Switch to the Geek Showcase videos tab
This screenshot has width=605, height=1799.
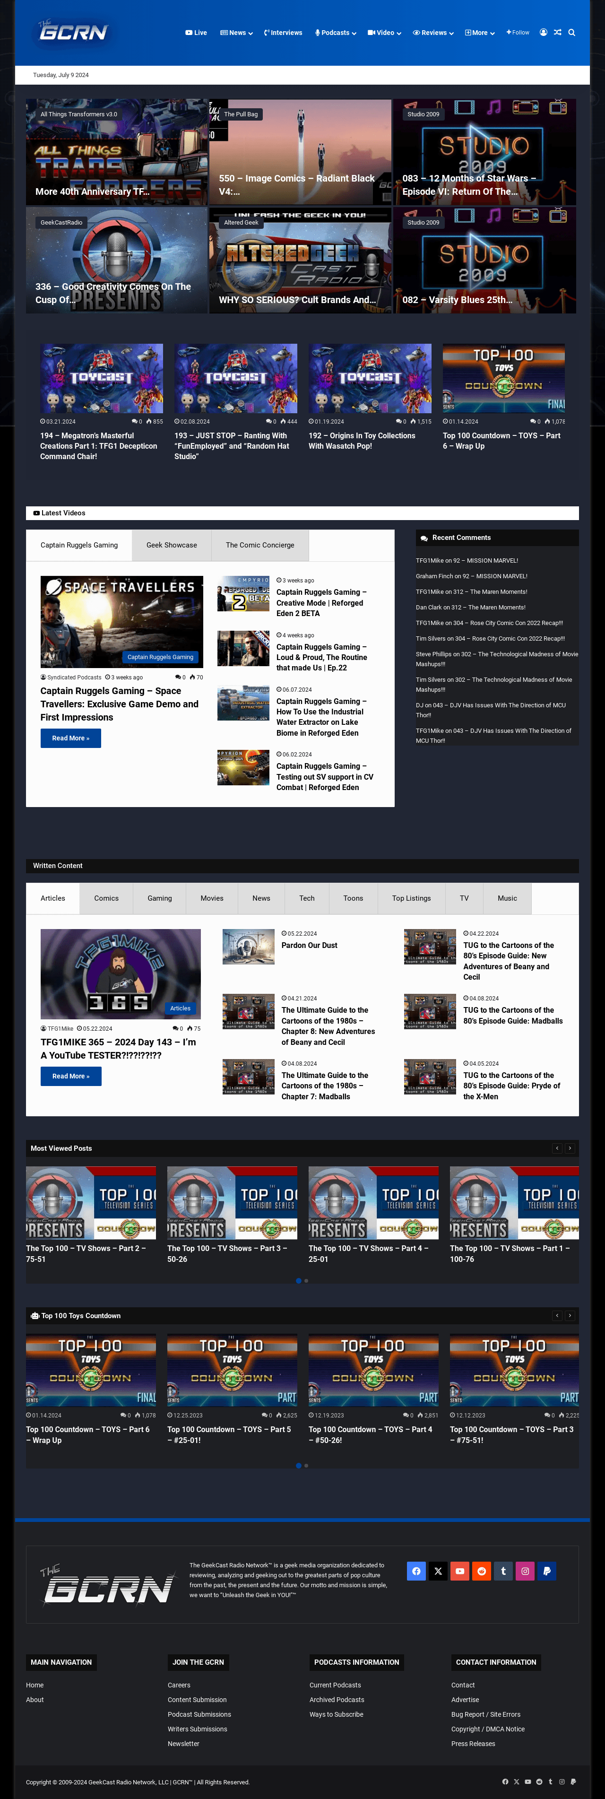pos(172,545)
